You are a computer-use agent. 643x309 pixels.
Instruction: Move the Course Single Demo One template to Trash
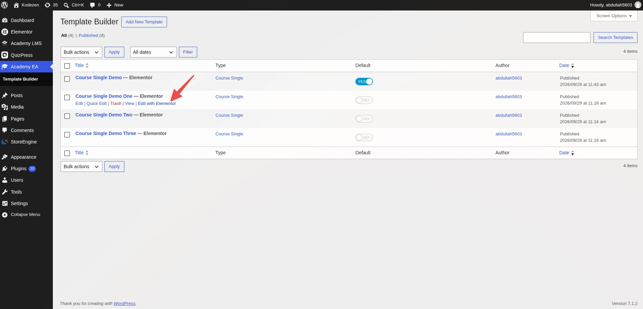point(116,104)
